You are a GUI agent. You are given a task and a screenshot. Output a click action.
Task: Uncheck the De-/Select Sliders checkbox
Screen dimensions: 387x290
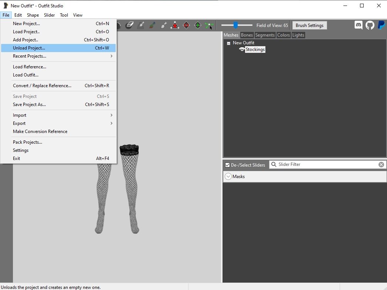coord(227,165)
